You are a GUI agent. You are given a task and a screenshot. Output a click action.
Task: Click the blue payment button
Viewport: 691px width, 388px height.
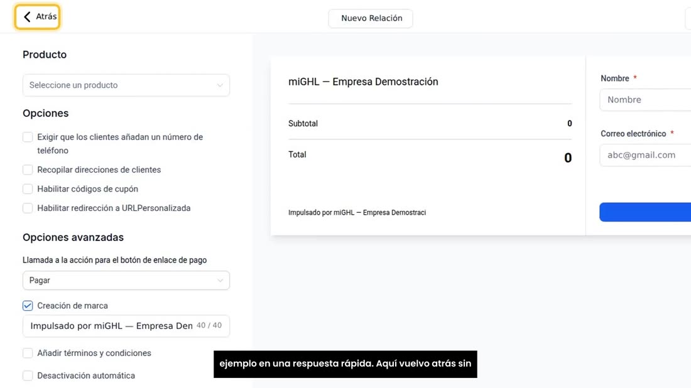pos(645,212)
